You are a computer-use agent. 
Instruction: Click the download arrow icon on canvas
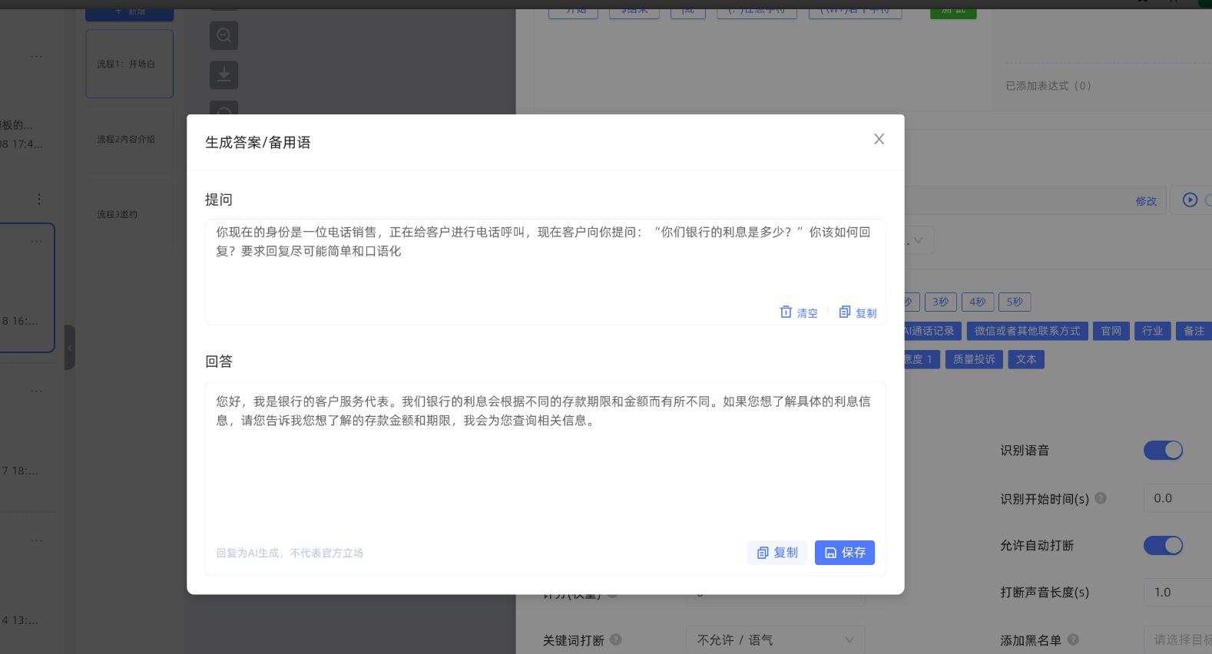tap(224, 74)
